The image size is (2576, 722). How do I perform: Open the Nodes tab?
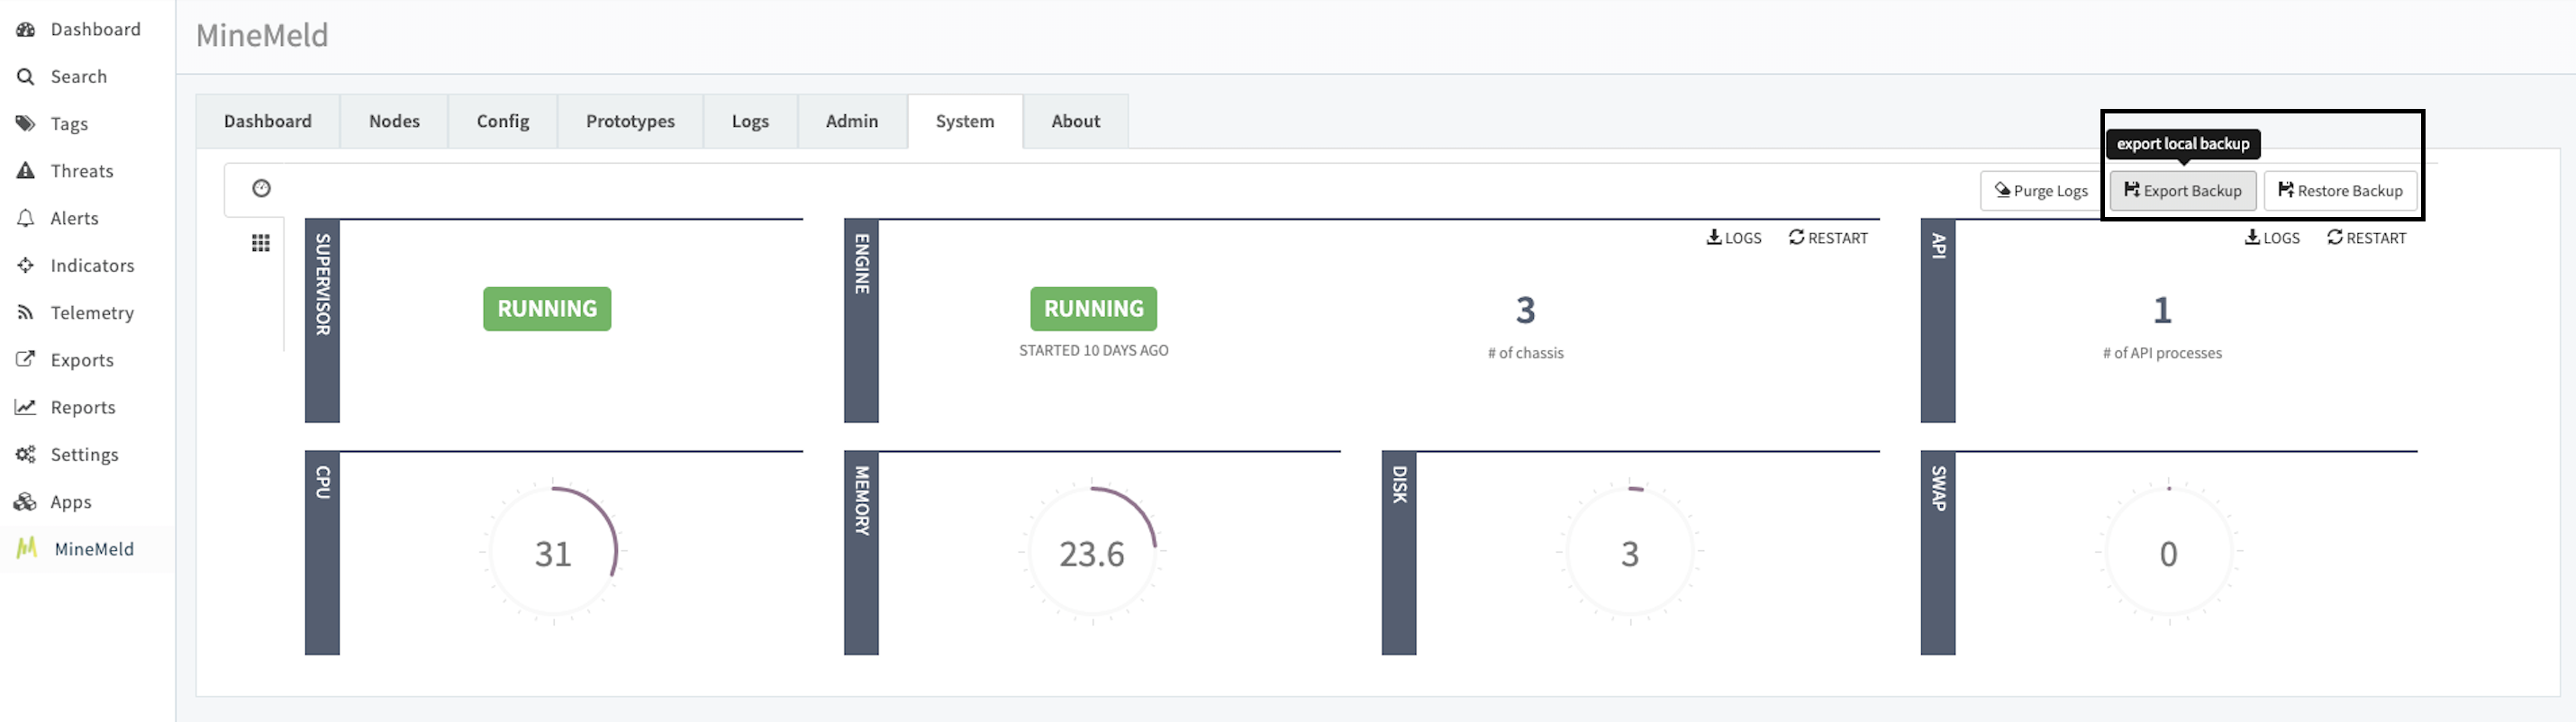click(x=394, y=121)
